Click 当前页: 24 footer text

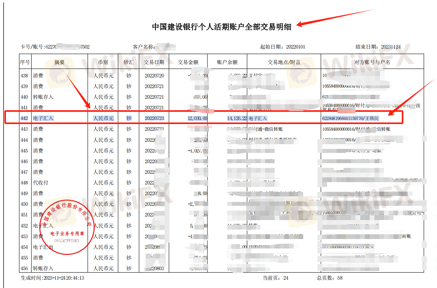coord(275,278)
